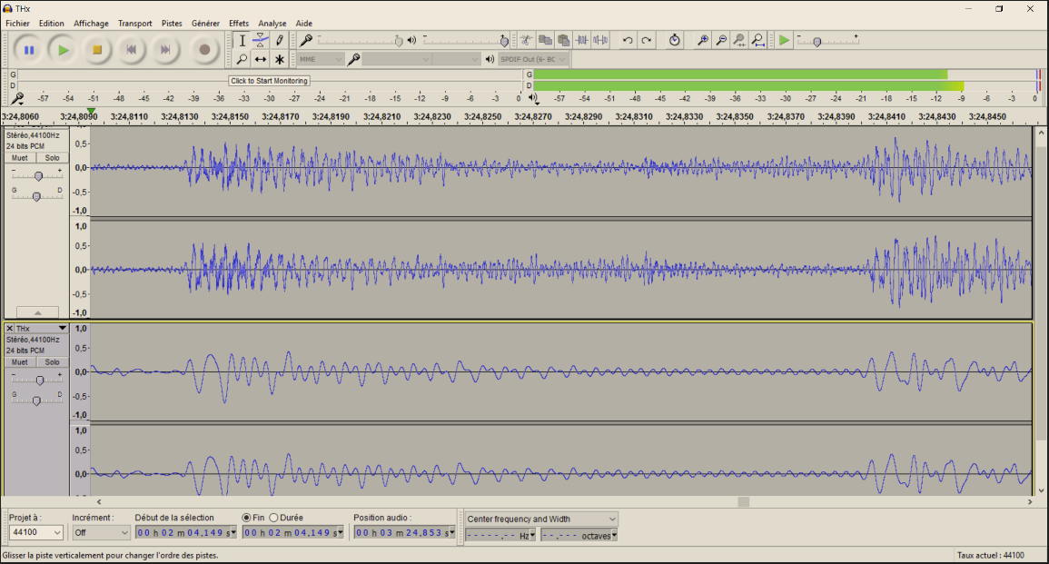Image resolution: width=1049 pixels, height=564 pixels.
Task: Select the I-beam Selection tool
Action: pos(242,41)
